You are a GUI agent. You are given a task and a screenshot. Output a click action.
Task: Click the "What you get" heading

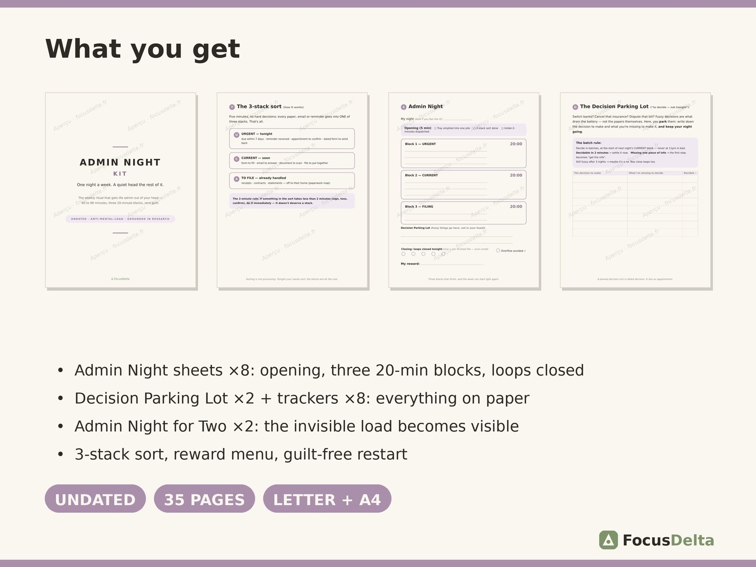tap(143, 49)
